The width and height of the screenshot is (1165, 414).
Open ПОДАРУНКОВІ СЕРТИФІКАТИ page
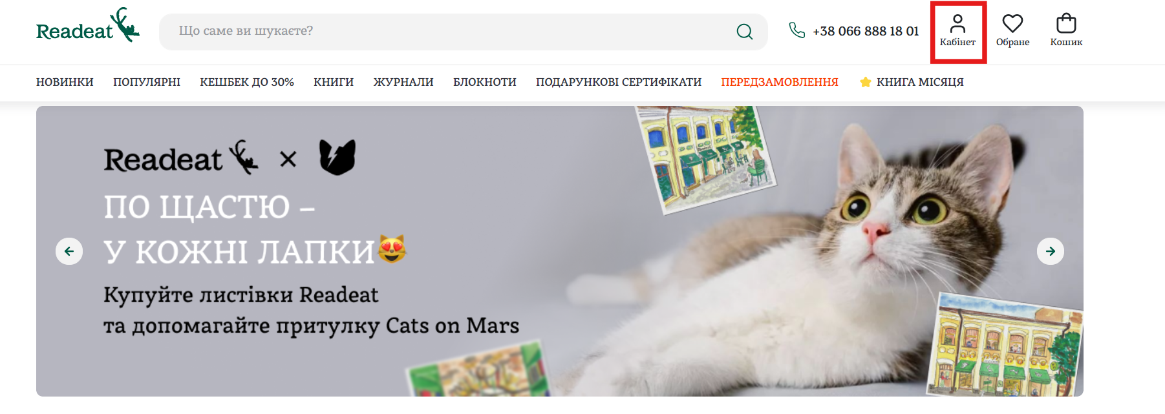click(x=619, y=82)
